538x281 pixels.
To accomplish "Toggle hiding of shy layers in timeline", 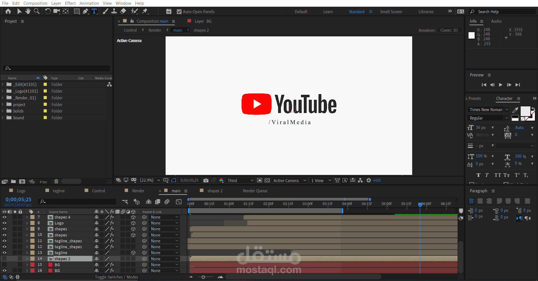I will tap(149, 202).
